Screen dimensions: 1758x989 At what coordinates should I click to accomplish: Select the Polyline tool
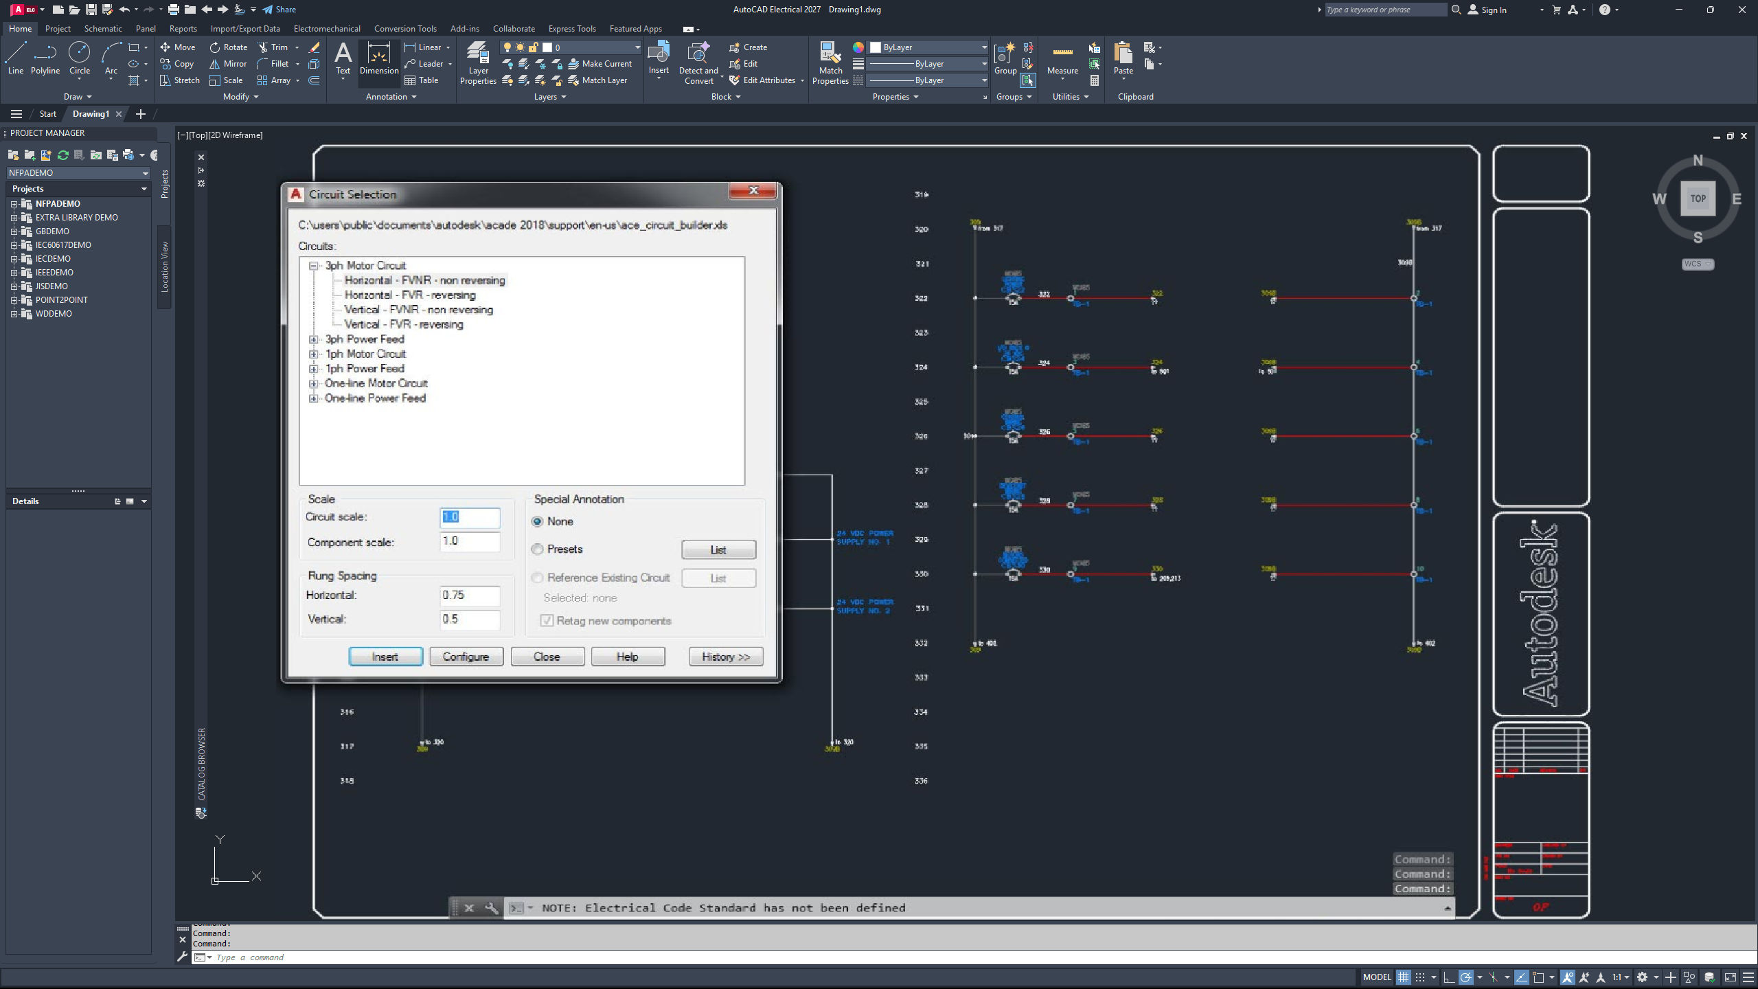pyautogui.click(x=45, y=58)
